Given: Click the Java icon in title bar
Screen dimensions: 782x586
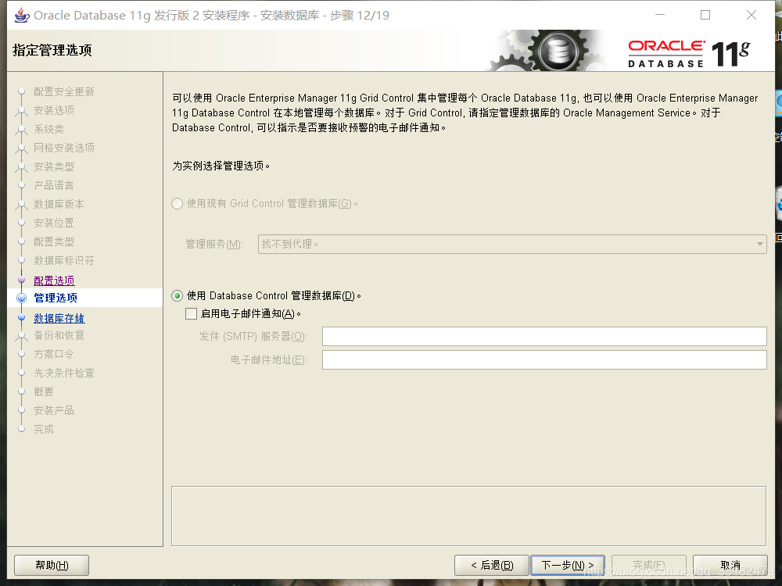Looking at the screenshot, I should pyautogui.click(x=21, y=16).
